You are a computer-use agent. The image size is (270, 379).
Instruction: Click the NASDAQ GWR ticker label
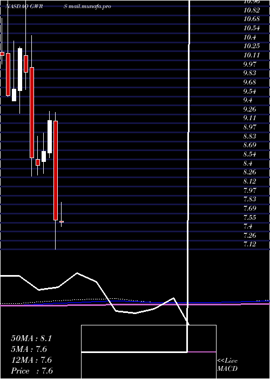(x=24, y=6)
